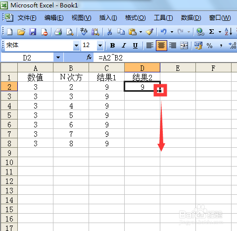
Task: Toggle Center alignment
Action: pyautogui.click(x=161, y=45)
